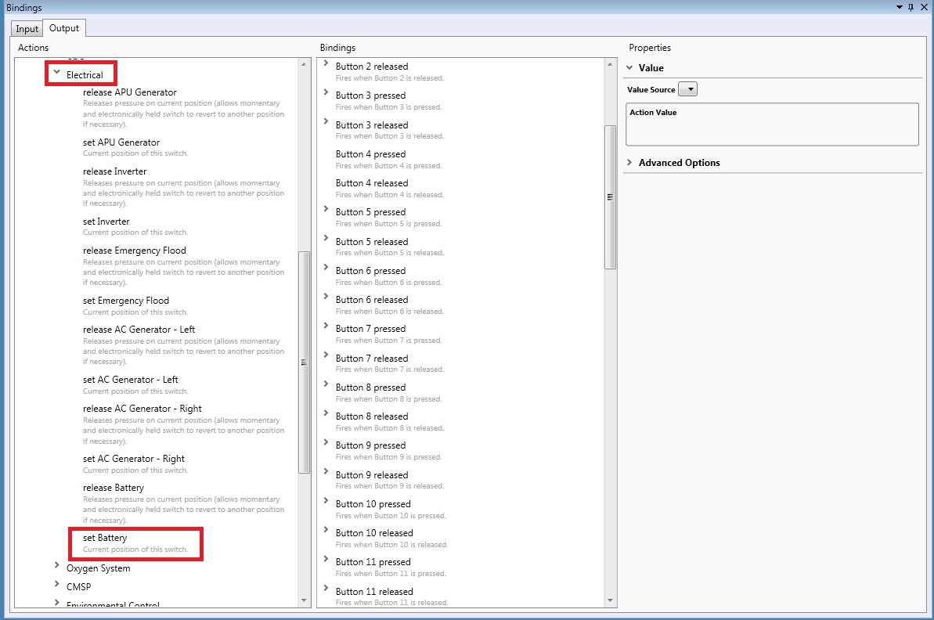Expand Button 9 pressed binding

[x=326, y=442]
